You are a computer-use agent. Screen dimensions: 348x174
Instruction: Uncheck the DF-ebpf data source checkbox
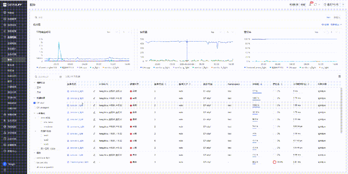click(35, 103)
